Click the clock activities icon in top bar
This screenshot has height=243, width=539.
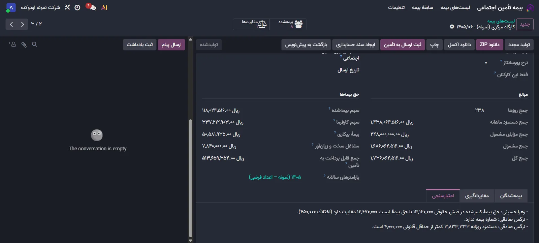click(x=77, y=7)
